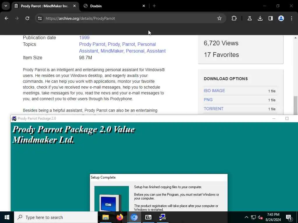Click the 17 Favorites text
The image size is (298, 223).
click(x=221, y=55)
